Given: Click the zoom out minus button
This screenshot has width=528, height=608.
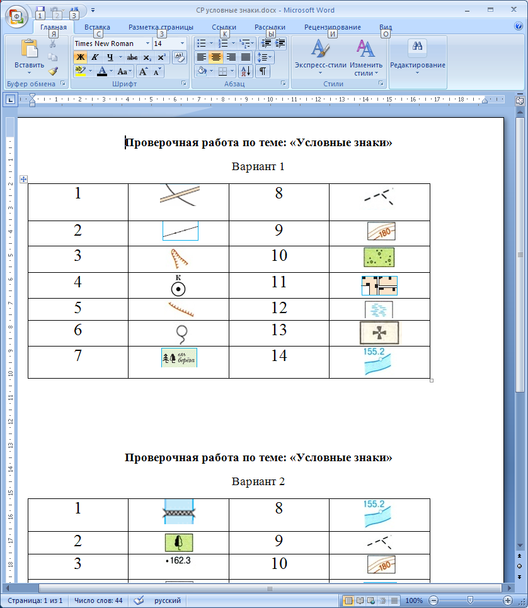Looking at the screenshot, I should pyautogui.click(x=433, y=600).
